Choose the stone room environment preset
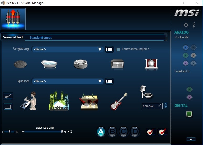This screenshot has height=145, width=203. click(117, 64)
